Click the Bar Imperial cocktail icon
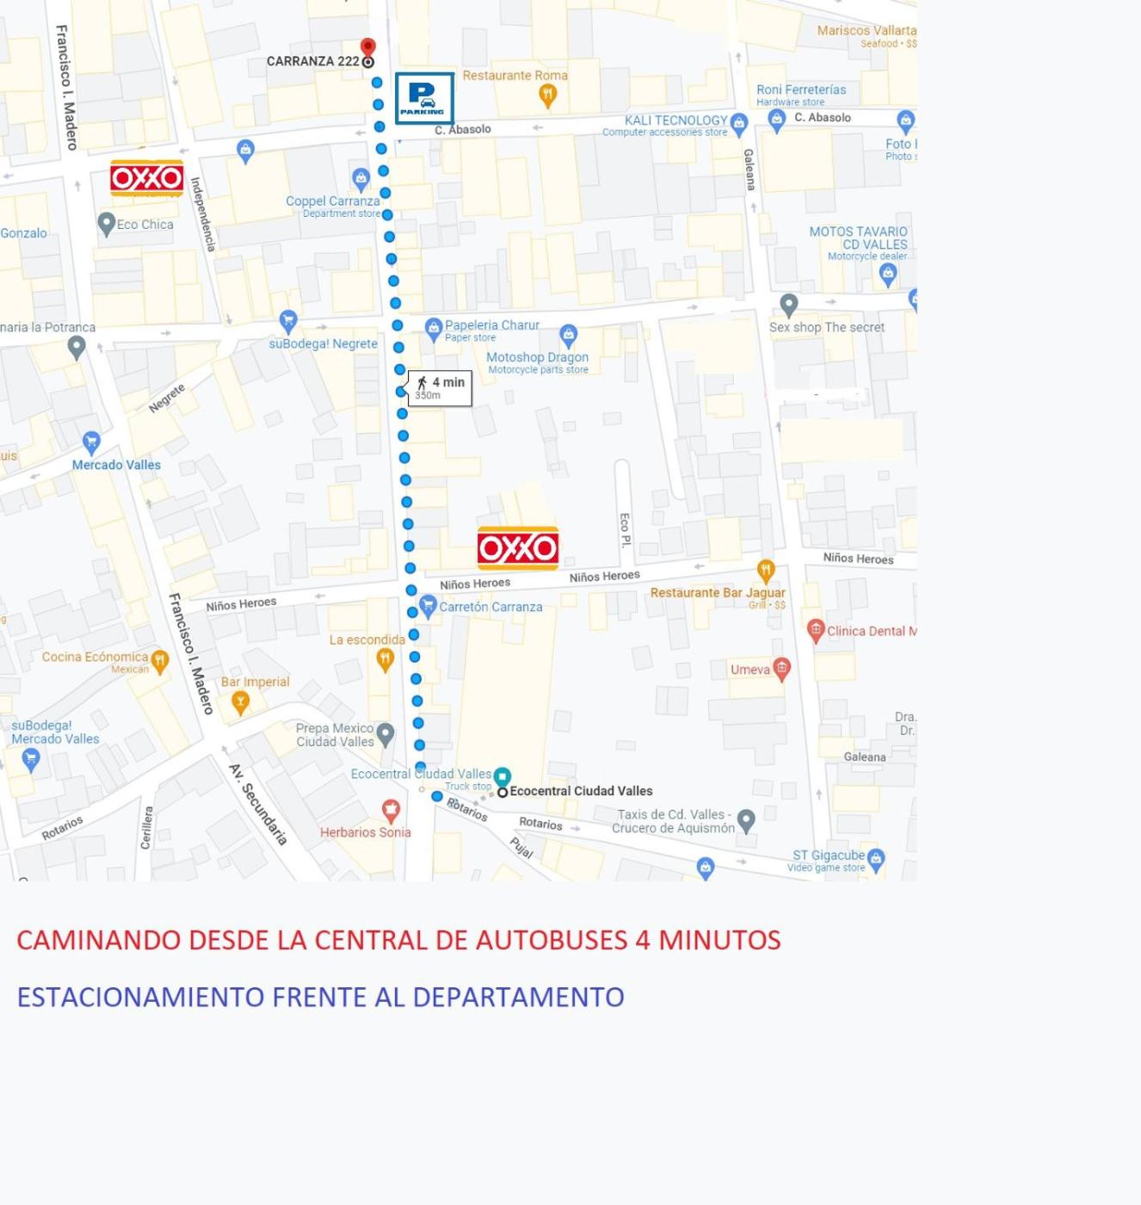Image resolution: width=1141 pixels, height=1205 pixels. (x=240, y=703)
